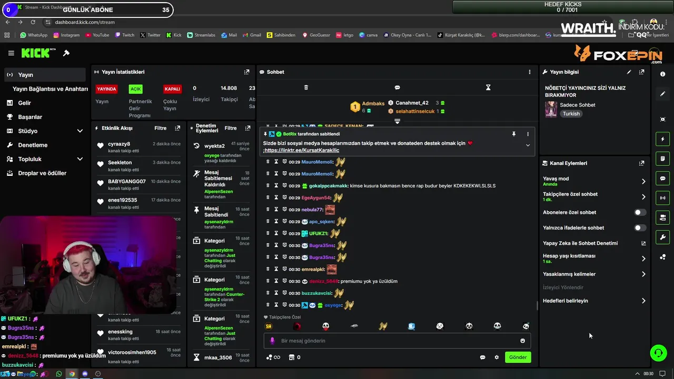Select Yayın in the left sidebar
The width and height of the screenshot is (674, 379).
pos(45,75)
